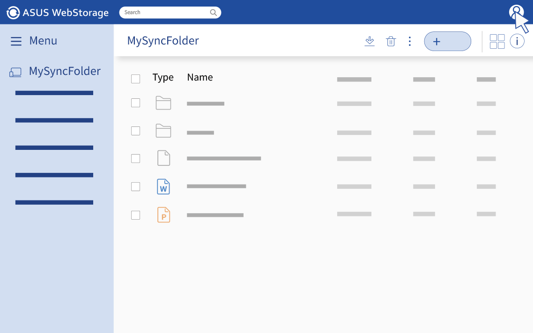Switch to grid view icon

click(x=497, y=41)
